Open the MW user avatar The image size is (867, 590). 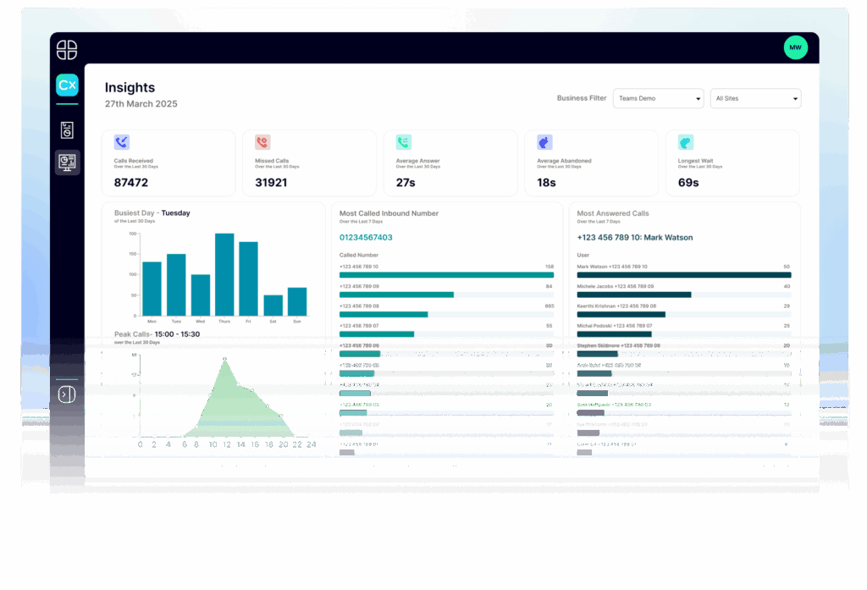[796, 47]
